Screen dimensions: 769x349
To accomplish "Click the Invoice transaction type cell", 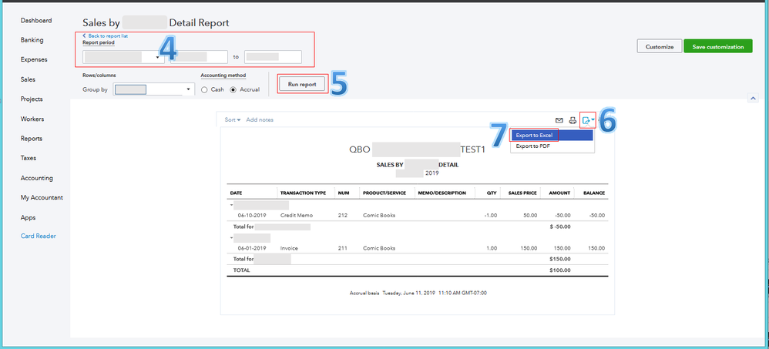I will point(289,249).
